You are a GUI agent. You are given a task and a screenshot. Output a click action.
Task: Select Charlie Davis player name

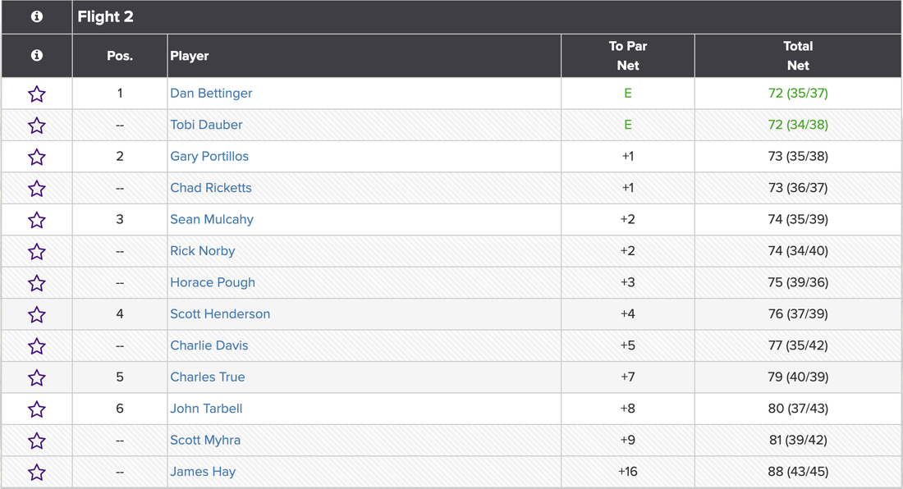click(209, 345)
